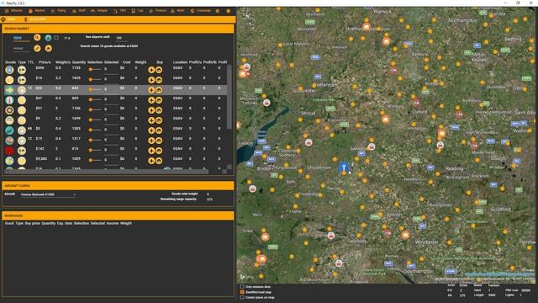
Task: Click the plus buy icon in the $142 row
Action: point(151,151)
